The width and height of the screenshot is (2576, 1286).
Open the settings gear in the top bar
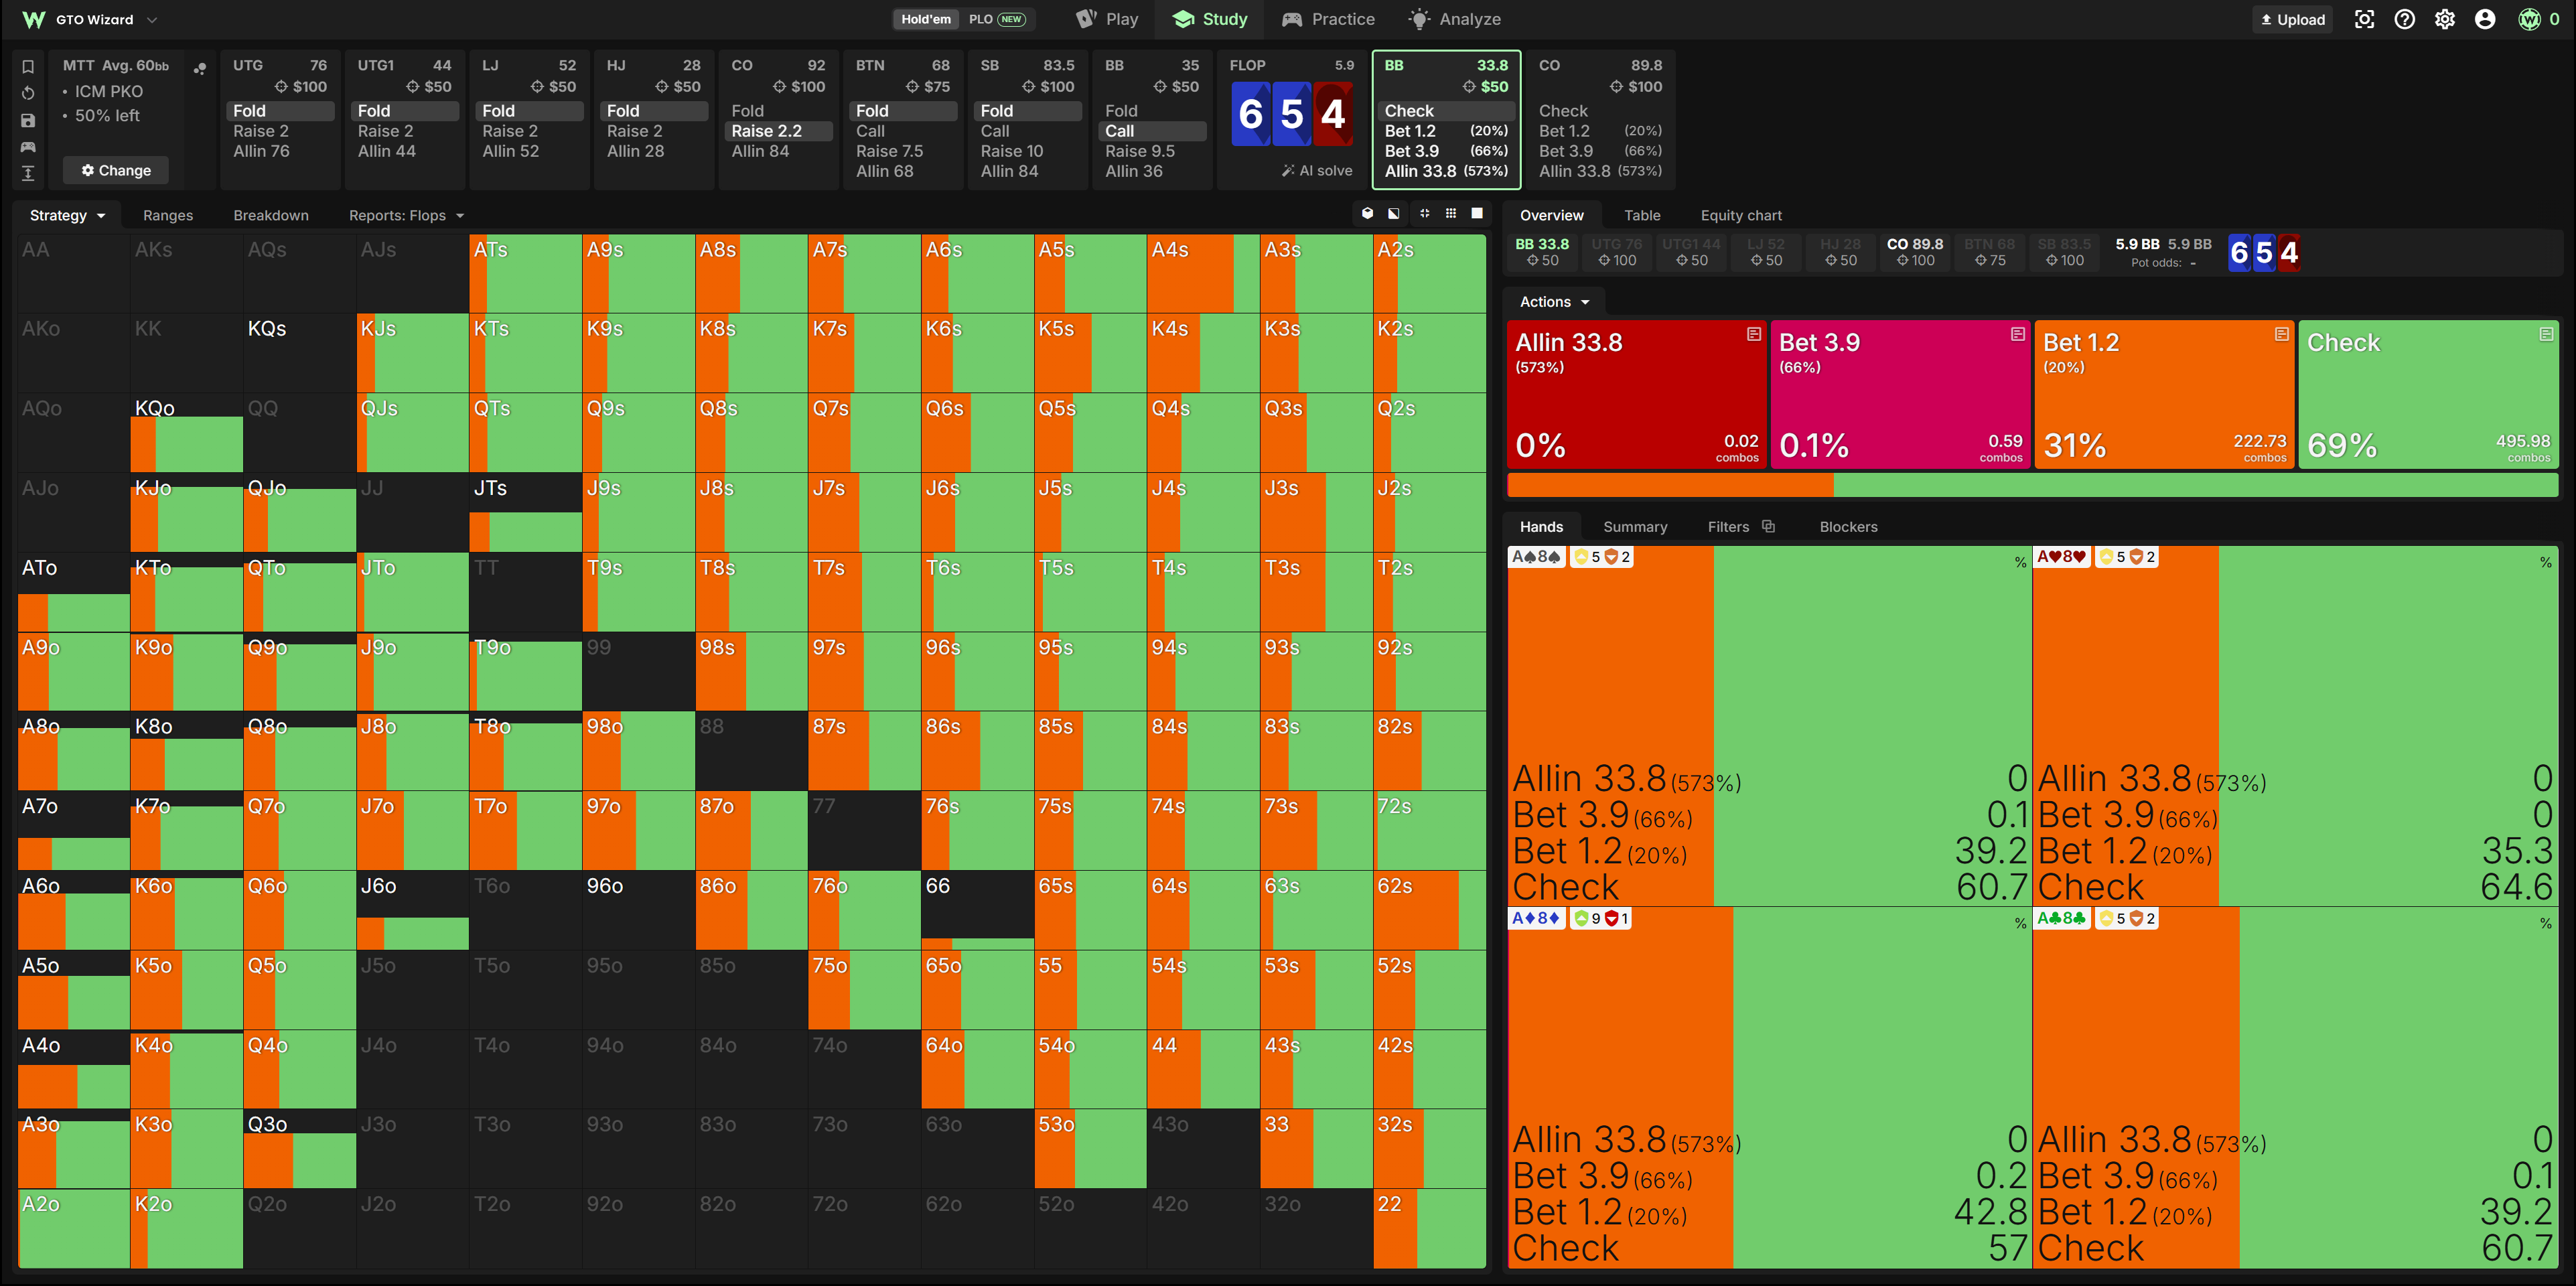pyautogui.click(x=2444, y=19)
